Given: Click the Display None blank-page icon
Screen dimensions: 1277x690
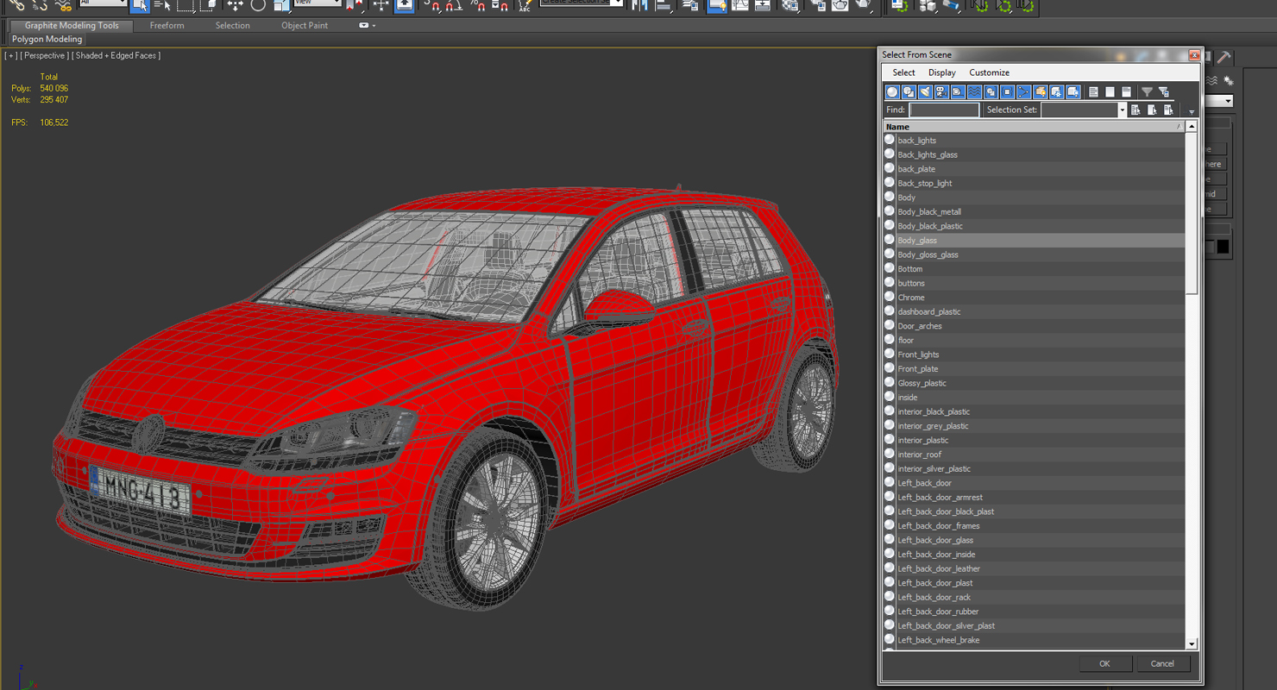Looking at the screenshot, I should (x=1110, y=91).
